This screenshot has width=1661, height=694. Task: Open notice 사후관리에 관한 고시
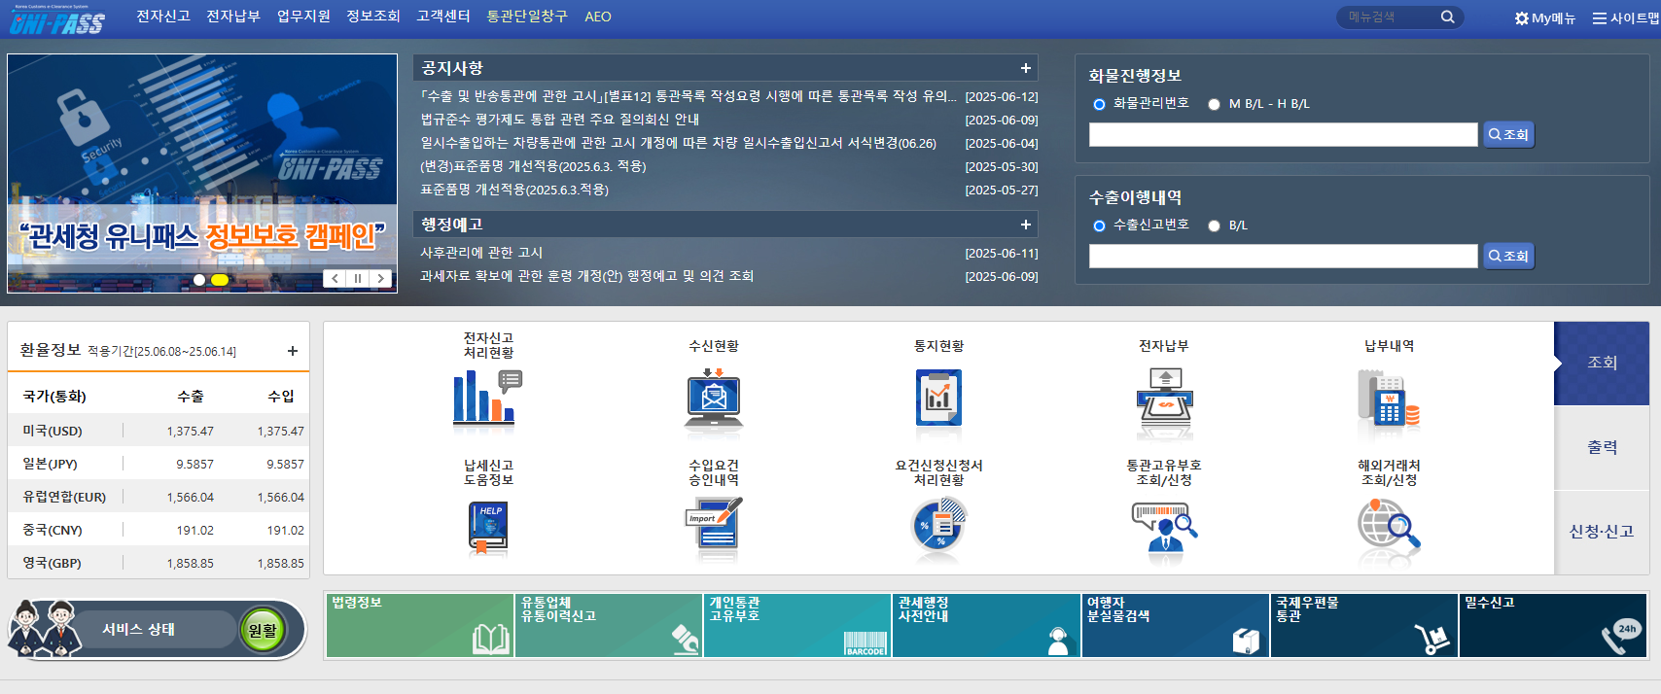[x=481, y=253]
